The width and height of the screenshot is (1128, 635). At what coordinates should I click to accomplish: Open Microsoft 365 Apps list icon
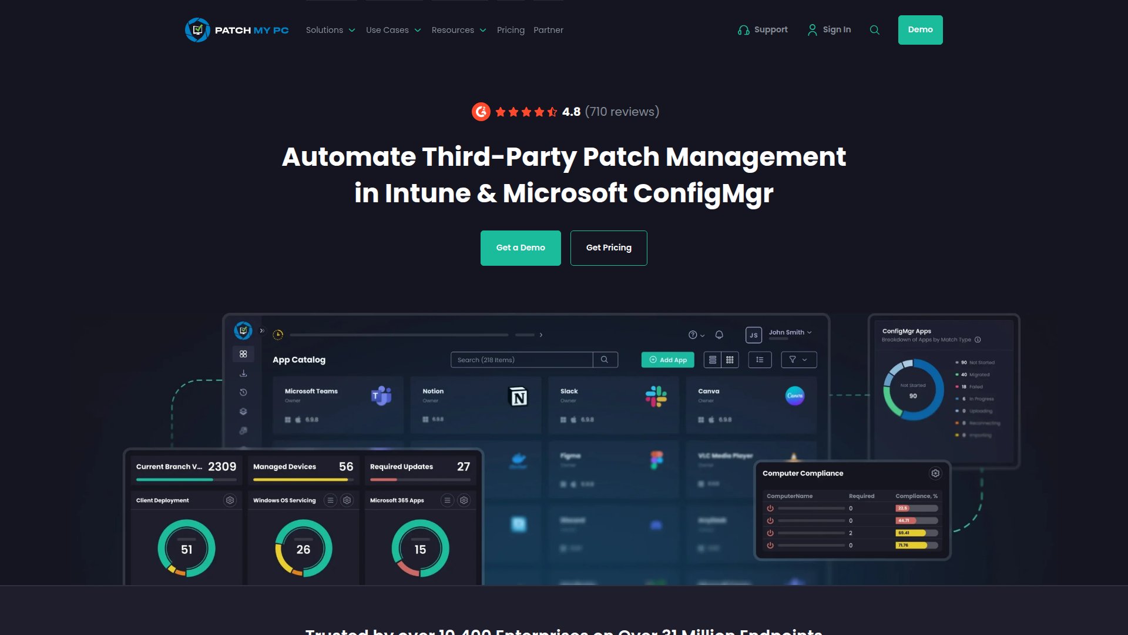(x=447, y=500)
